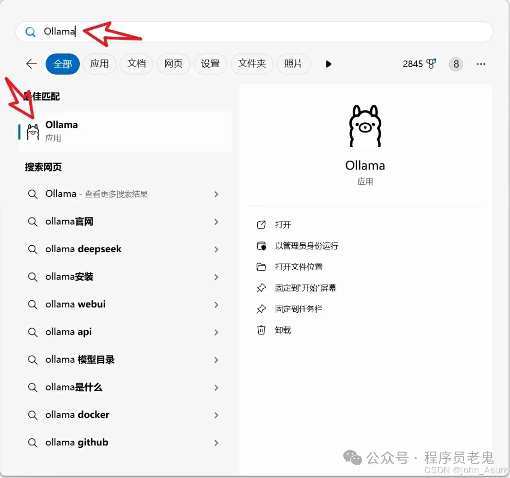Click the account badge showing 8
The height and width of the screenshot is (478, 510).
[x=456, y=64]
